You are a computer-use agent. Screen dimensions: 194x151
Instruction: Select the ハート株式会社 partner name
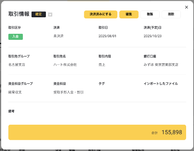65,65
